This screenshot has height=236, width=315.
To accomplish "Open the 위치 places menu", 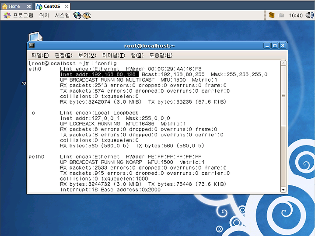I will tap(44, 15).
